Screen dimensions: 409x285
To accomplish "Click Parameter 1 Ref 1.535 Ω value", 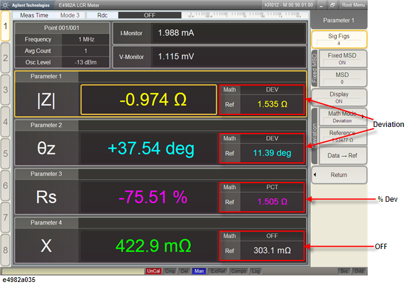I will click(x=272, y=104).
